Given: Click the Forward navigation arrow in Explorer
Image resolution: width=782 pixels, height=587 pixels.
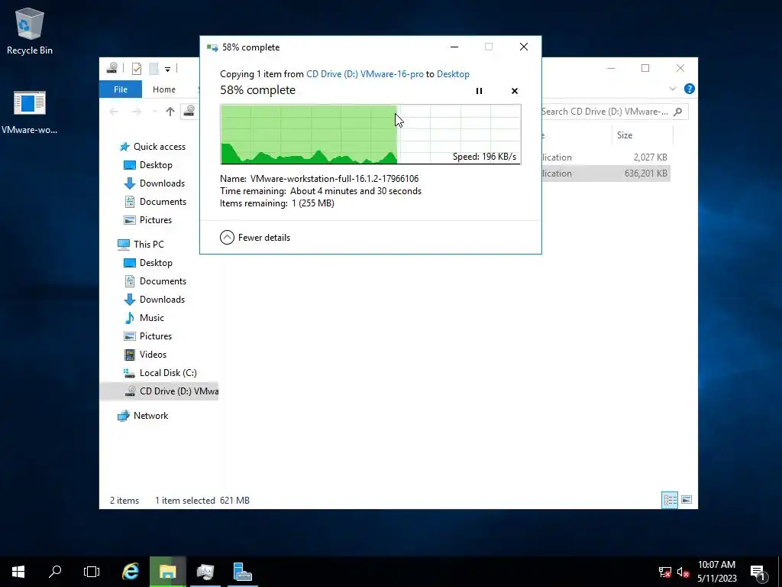Looking at the screenshot, I should point(136,112).
